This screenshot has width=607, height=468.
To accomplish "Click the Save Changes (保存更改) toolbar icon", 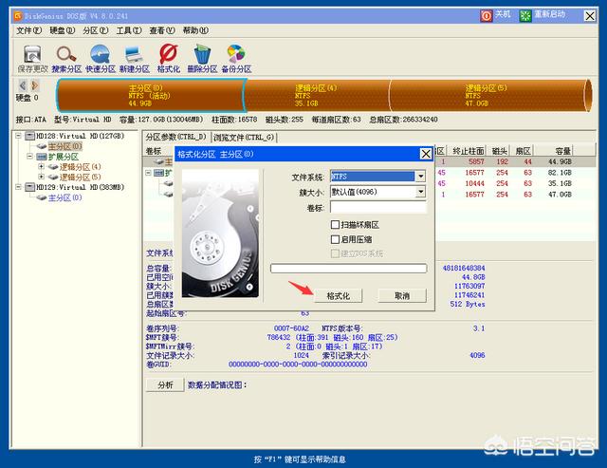I will click(32, 59).
